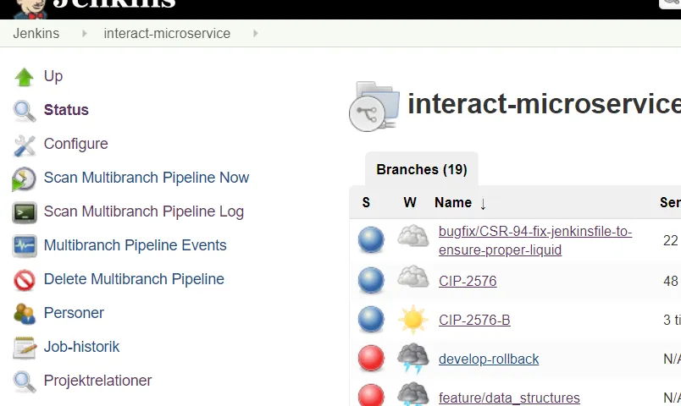Open the Status link
The image size is (681, 406).
click(66, 110)
